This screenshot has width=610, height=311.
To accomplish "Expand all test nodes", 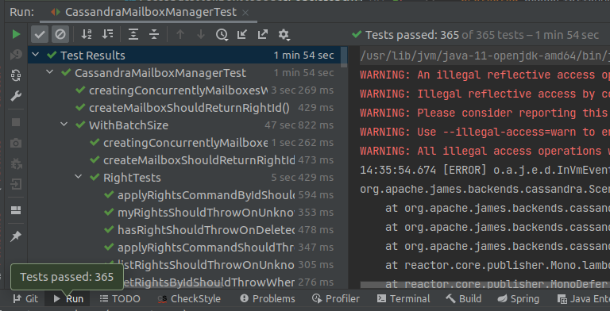I will pyautogui.click(x=133, y=34).
